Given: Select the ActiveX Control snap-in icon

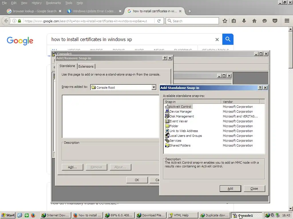Looking at the screenshot, I should click(x=167, y=107).
